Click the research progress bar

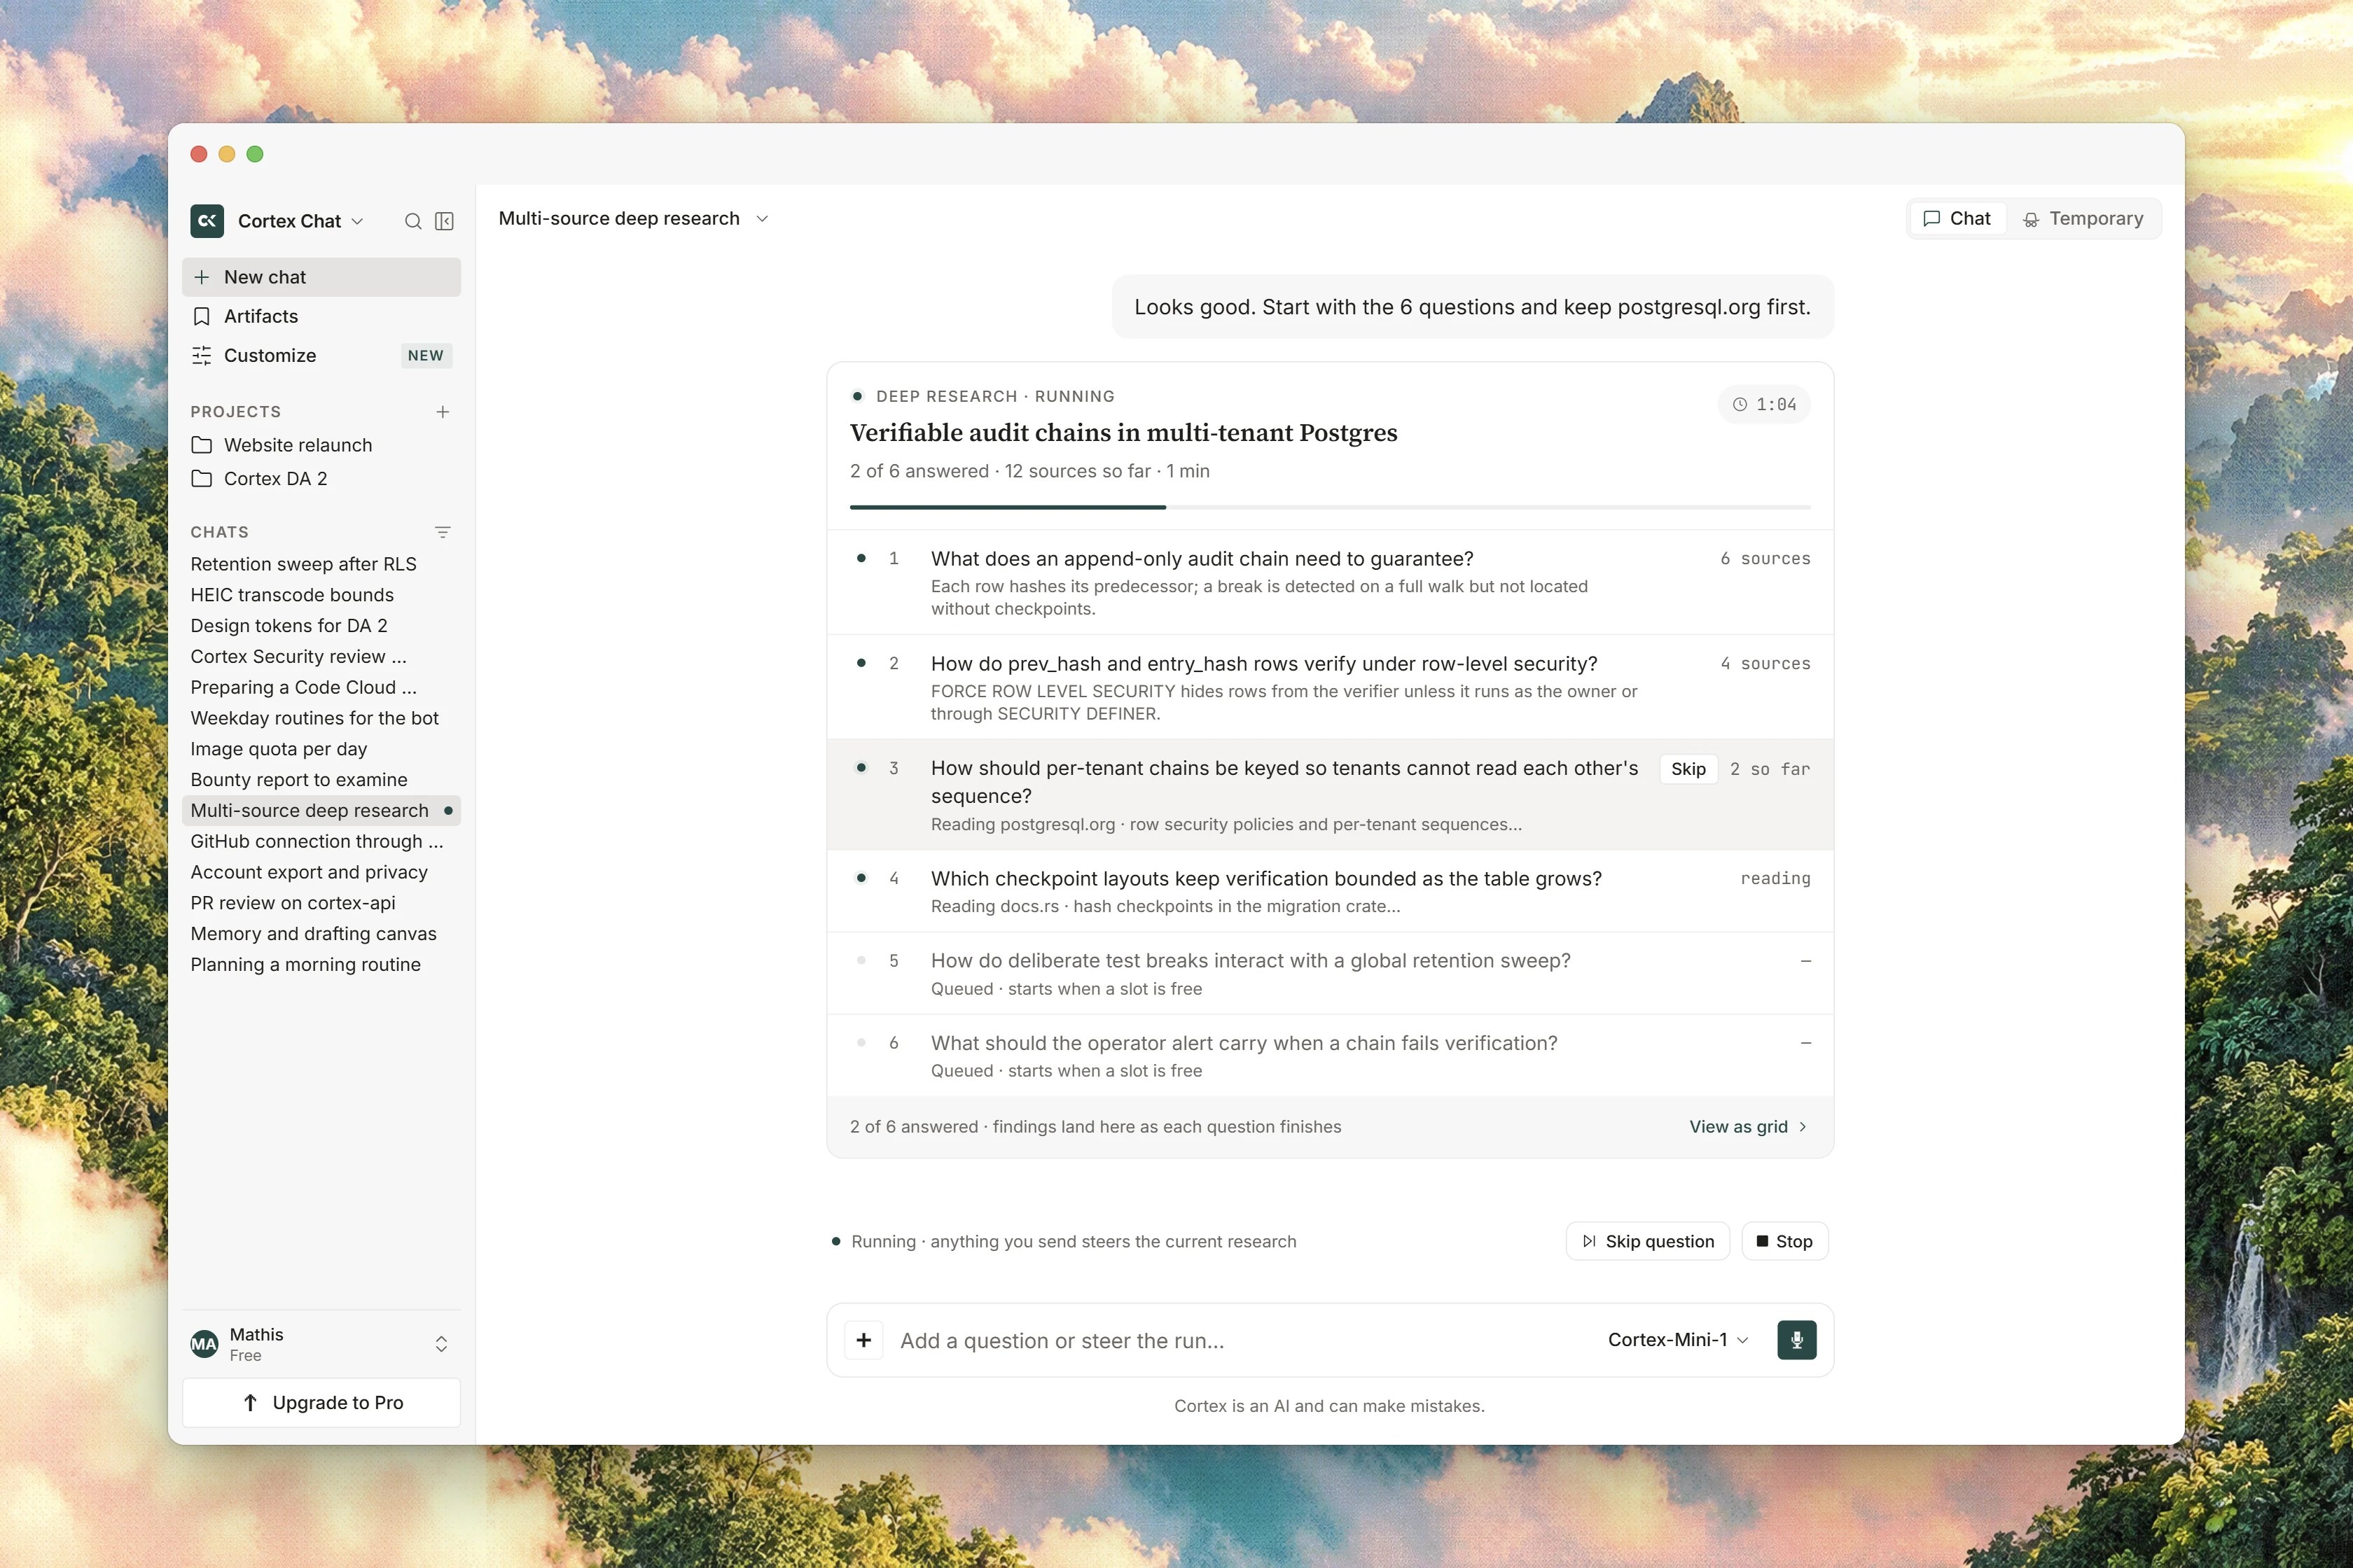[x=1330, y=507]
